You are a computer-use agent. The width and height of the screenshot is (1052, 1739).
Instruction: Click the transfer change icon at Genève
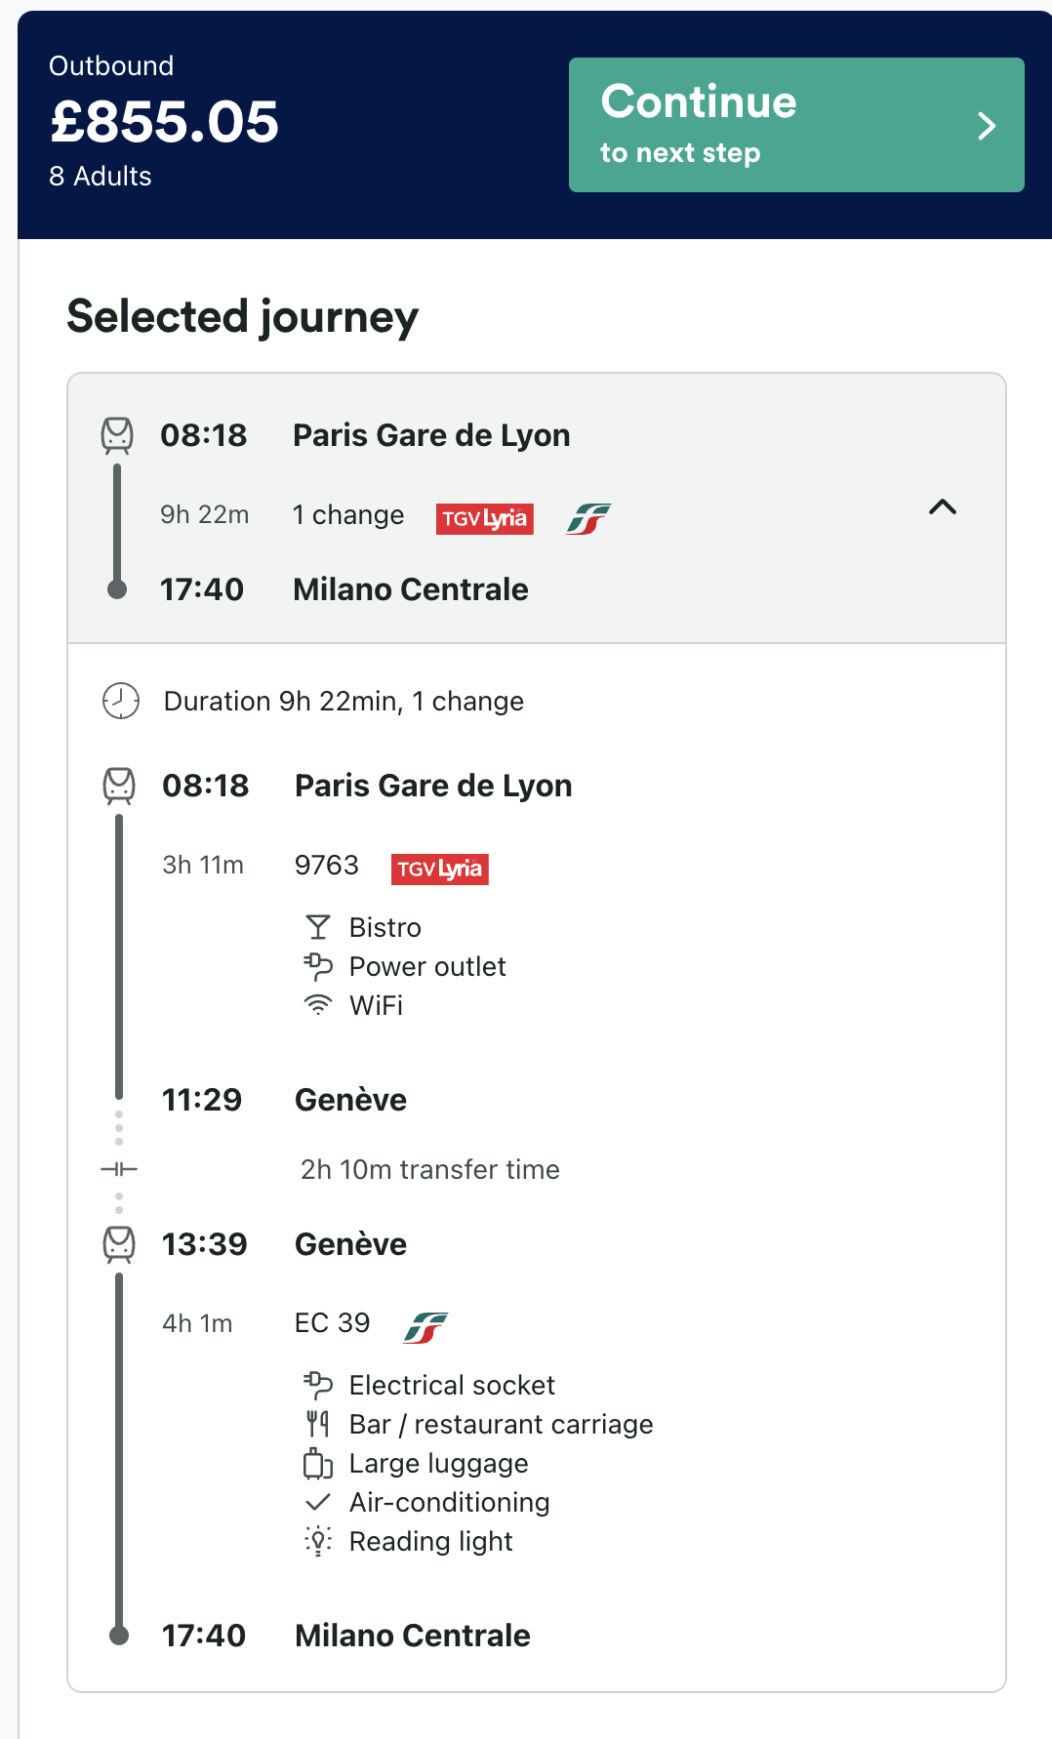click(x=119, y=1169)
